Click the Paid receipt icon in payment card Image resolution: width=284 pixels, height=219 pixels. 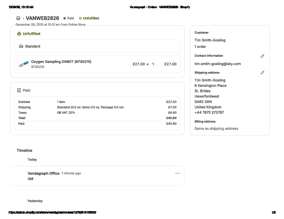point(19,91)
